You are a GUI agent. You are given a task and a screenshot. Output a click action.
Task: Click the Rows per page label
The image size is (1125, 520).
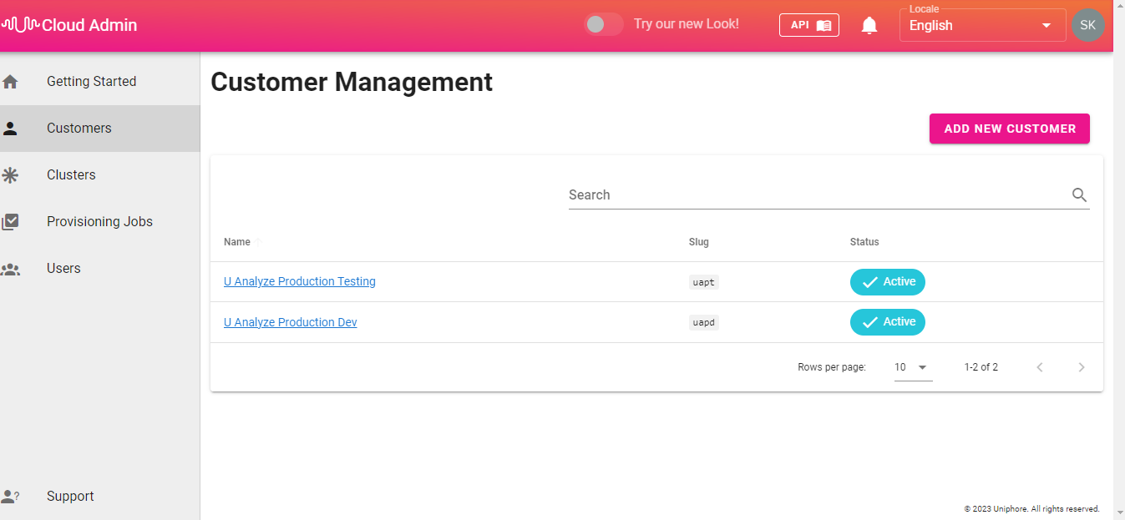pyautogui.click(x=832, y=367)
